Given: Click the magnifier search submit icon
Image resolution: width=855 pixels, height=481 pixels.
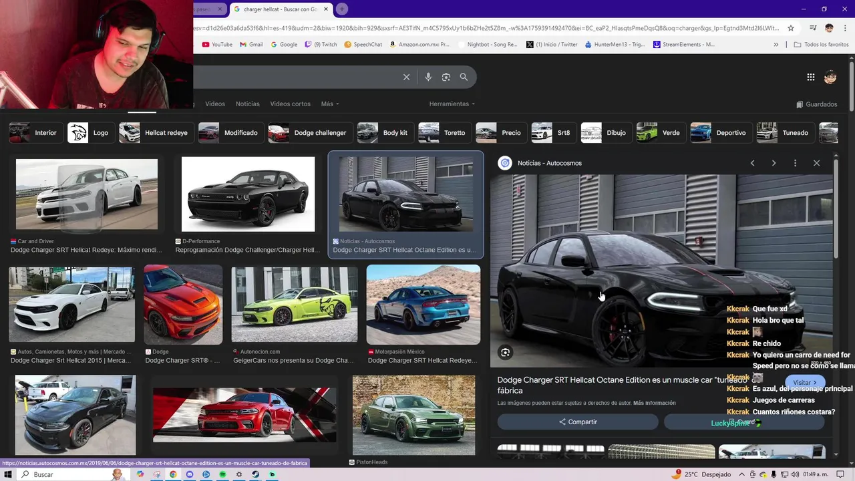Looking at the screenshot, I should click(x=464, y=77).
